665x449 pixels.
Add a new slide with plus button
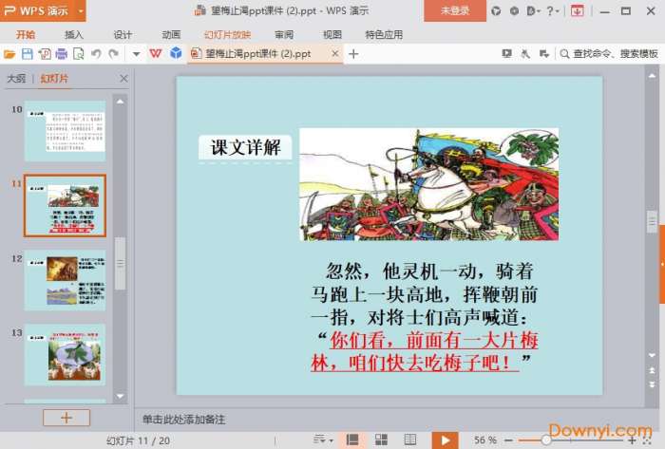pyautogui.click(x=66, y=418)
